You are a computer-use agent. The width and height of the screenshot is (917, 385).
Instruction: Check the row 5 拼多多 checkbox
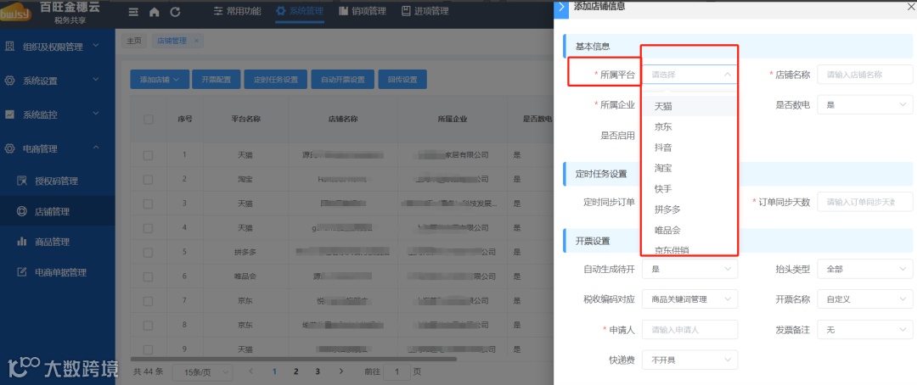148,253
